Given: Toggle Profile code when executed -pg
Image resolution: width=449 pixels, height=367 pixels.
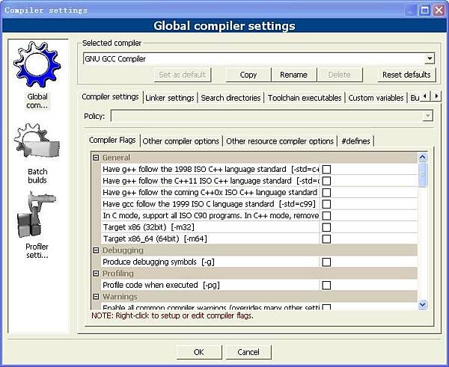Looking at the screenshot, I should click(x=326, y=286).
